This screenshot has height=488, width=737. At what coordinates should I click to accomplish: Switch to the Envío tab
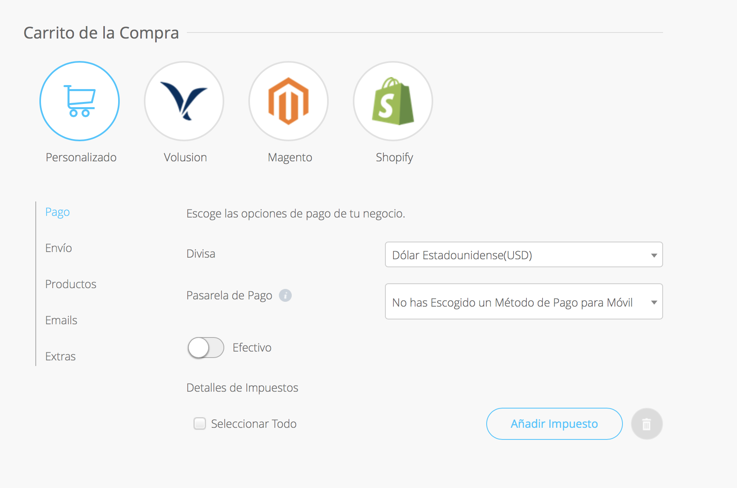pyautogui.click(x=59, y=248)
